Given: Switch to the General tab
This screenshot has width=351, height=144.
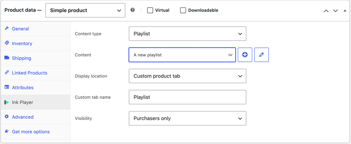Looking at the screenshot, I should click(x=35, y=29).
